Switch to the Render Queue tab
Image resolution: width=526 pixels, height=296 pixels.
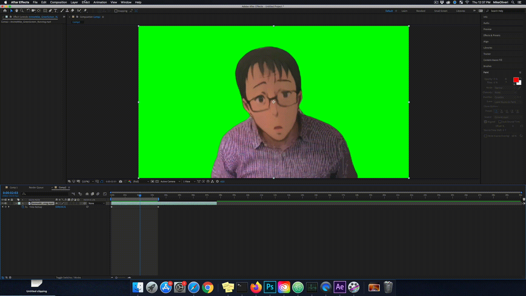[x=36, y=187]
